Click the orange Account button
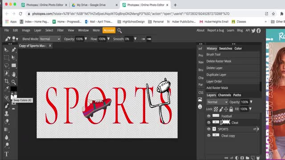The width and height of the screenshot is (285, 160). tap(109, 30)
